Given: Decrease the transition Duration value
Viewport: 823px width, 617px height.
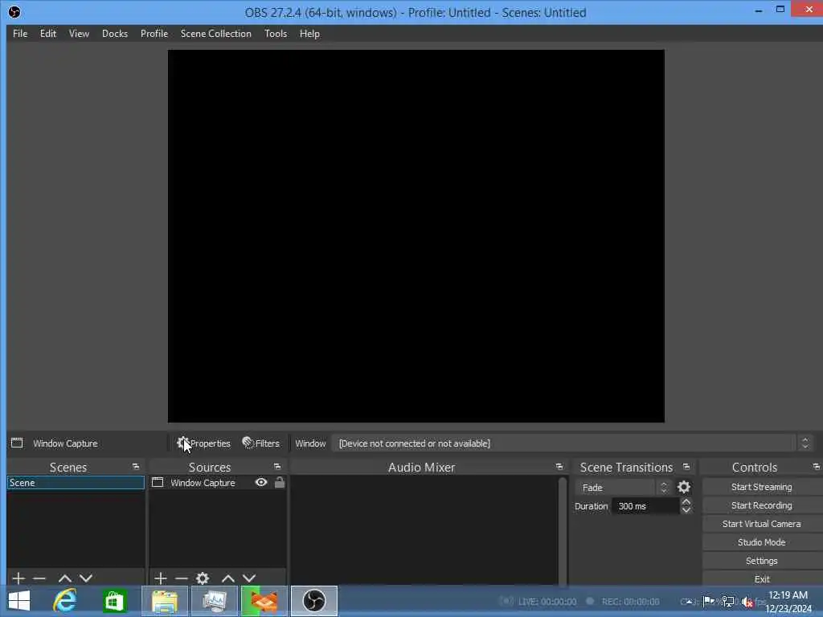Looking at the screenshot, I should point(686,510).
